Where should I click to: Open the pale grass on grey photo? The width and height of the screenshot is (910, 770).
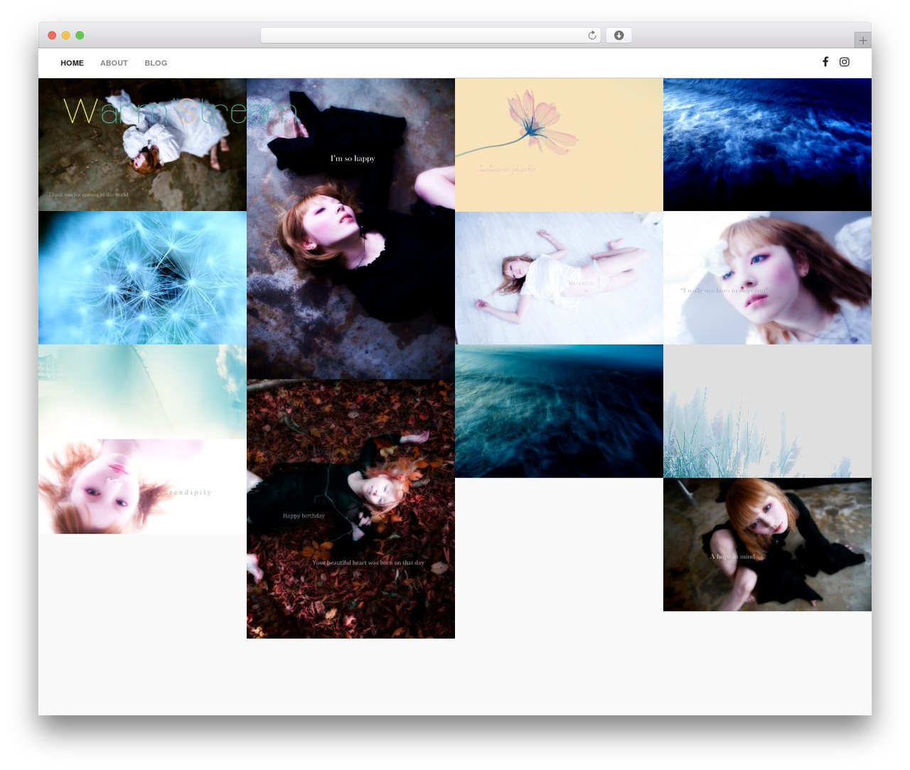click(x=767, y=411)
